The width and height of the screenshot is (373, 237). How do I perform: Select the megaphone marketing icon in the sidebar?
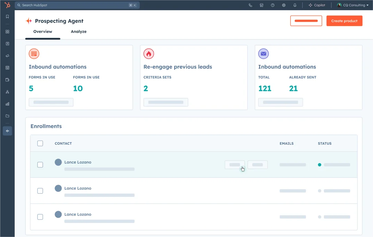click(7, 56)
